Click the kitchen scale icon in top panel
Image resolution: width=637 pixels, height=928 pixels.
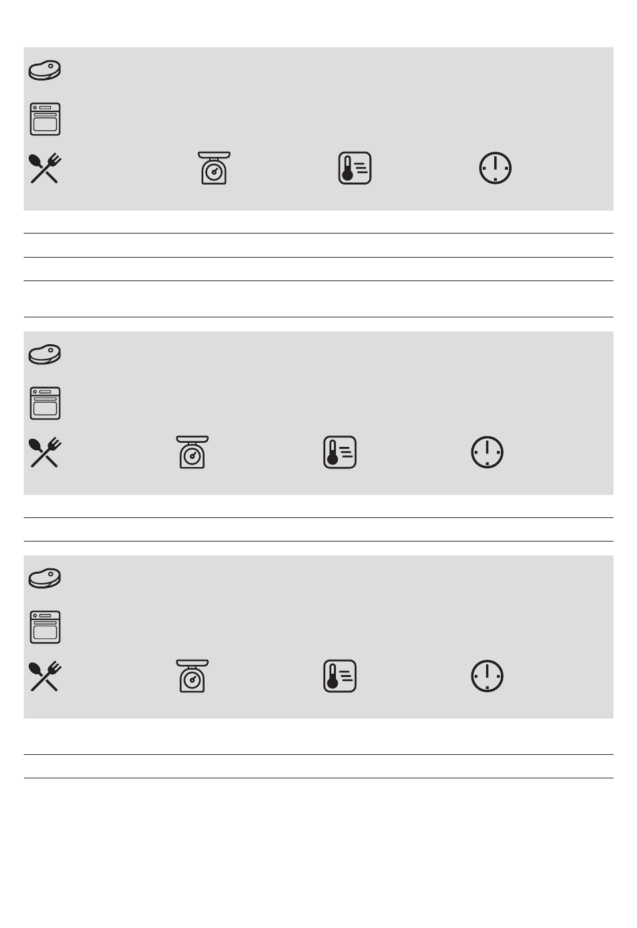pyautogui.click(x=214, y=168)
